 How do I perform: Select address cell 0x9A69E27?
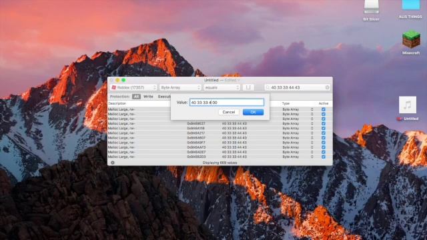tap(196, 123)
